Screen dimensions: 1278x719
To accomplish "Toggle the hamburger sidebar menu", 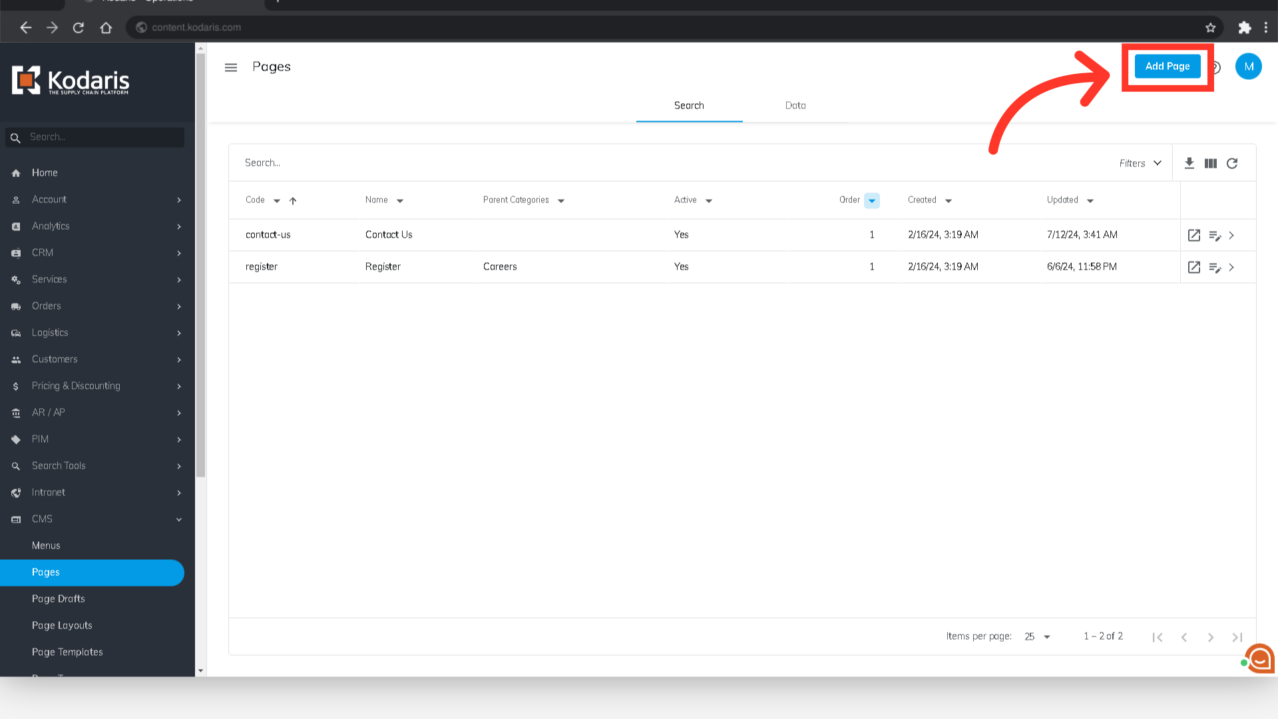I will click(231, 67).
